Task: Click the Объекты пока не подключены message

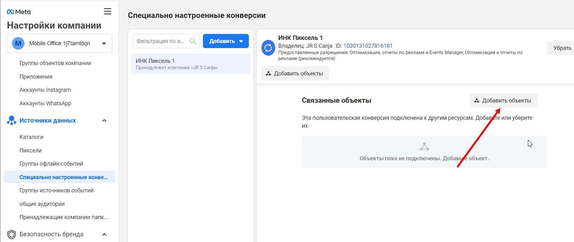Action: [x=424, y=158]
